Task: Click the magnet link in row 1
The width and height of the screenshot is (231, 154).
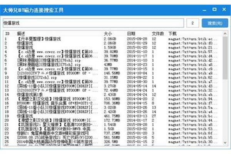Action: [x=193, y=39]
